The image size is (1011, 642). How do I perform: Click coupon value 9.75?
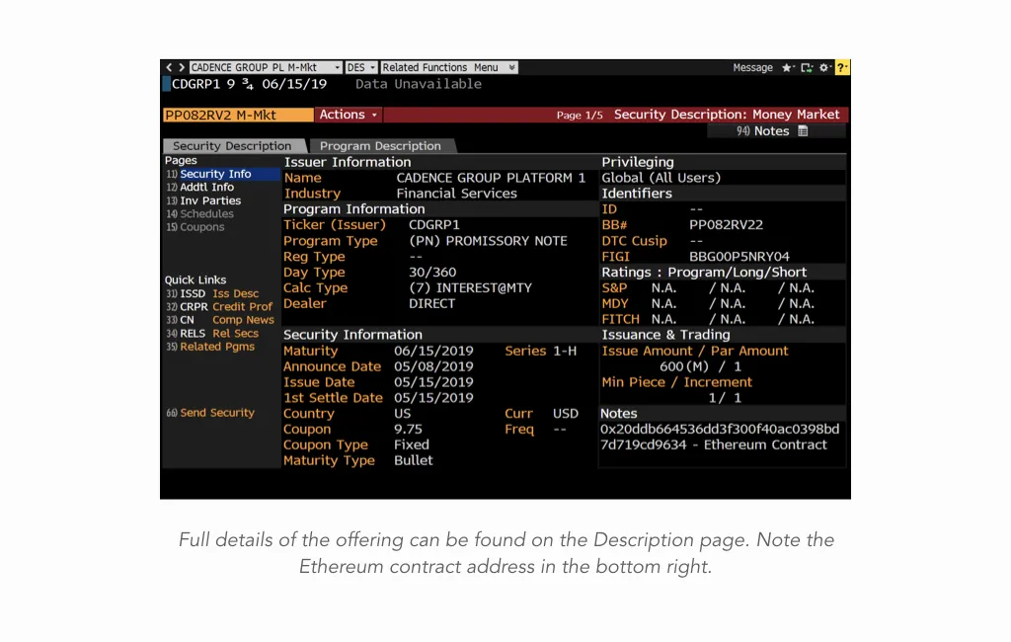coord(408,429)
